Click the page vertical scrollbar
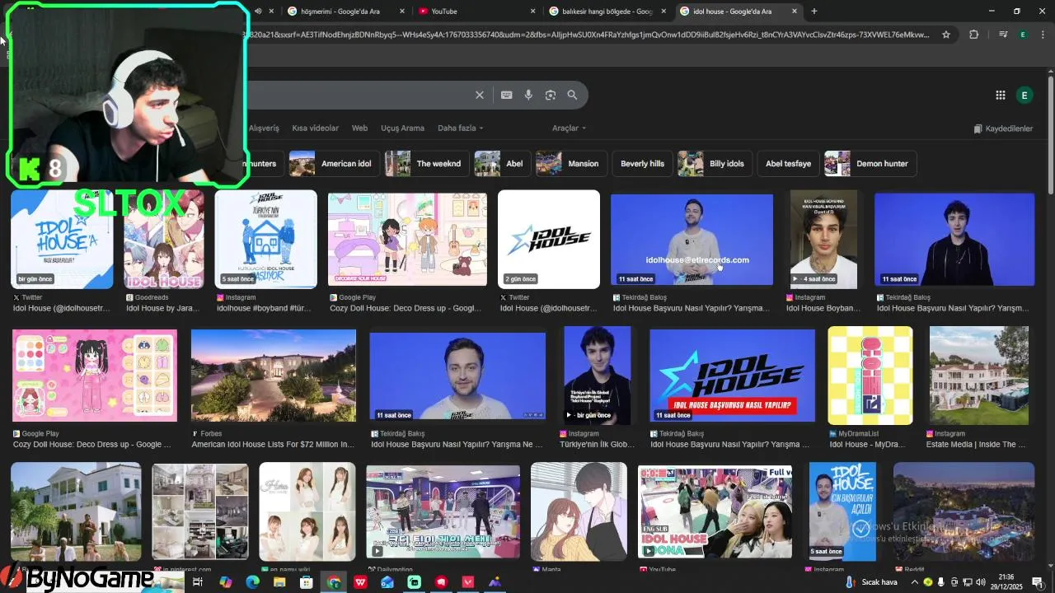Image resolution: width=1055 pixels, height=593 pixels. click(x=1050, y=136)
